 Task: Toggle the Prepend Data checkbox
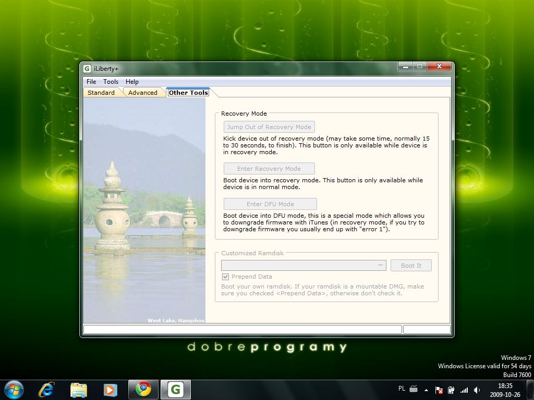pos(225,277)
